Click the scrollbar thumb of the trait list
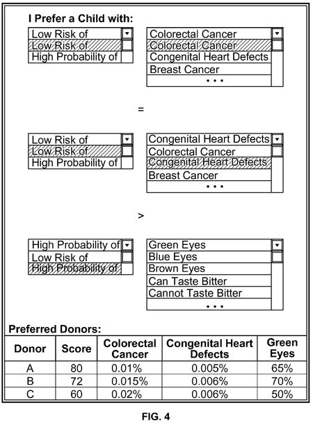This screenshot has width=313, height=423. [277, 257]
